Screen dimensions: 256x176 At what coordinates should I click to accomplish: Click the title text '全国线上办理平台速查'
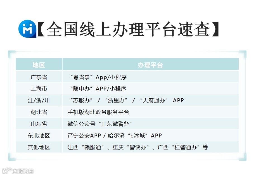tap(128, 29)
